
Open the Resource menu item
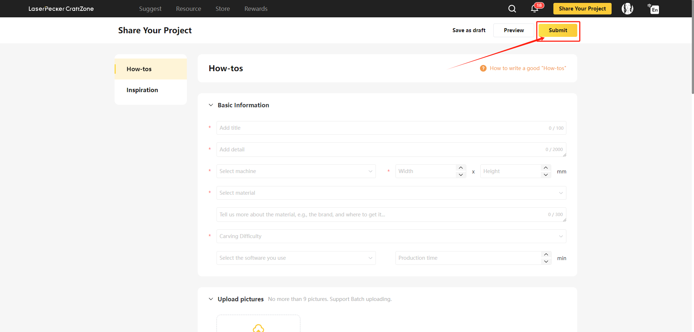click(188, 9)
